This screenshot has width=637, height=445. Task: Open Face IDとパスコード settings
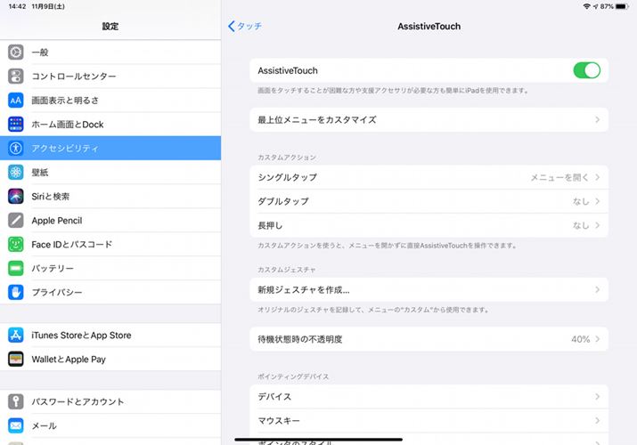[x=110, y=244]
